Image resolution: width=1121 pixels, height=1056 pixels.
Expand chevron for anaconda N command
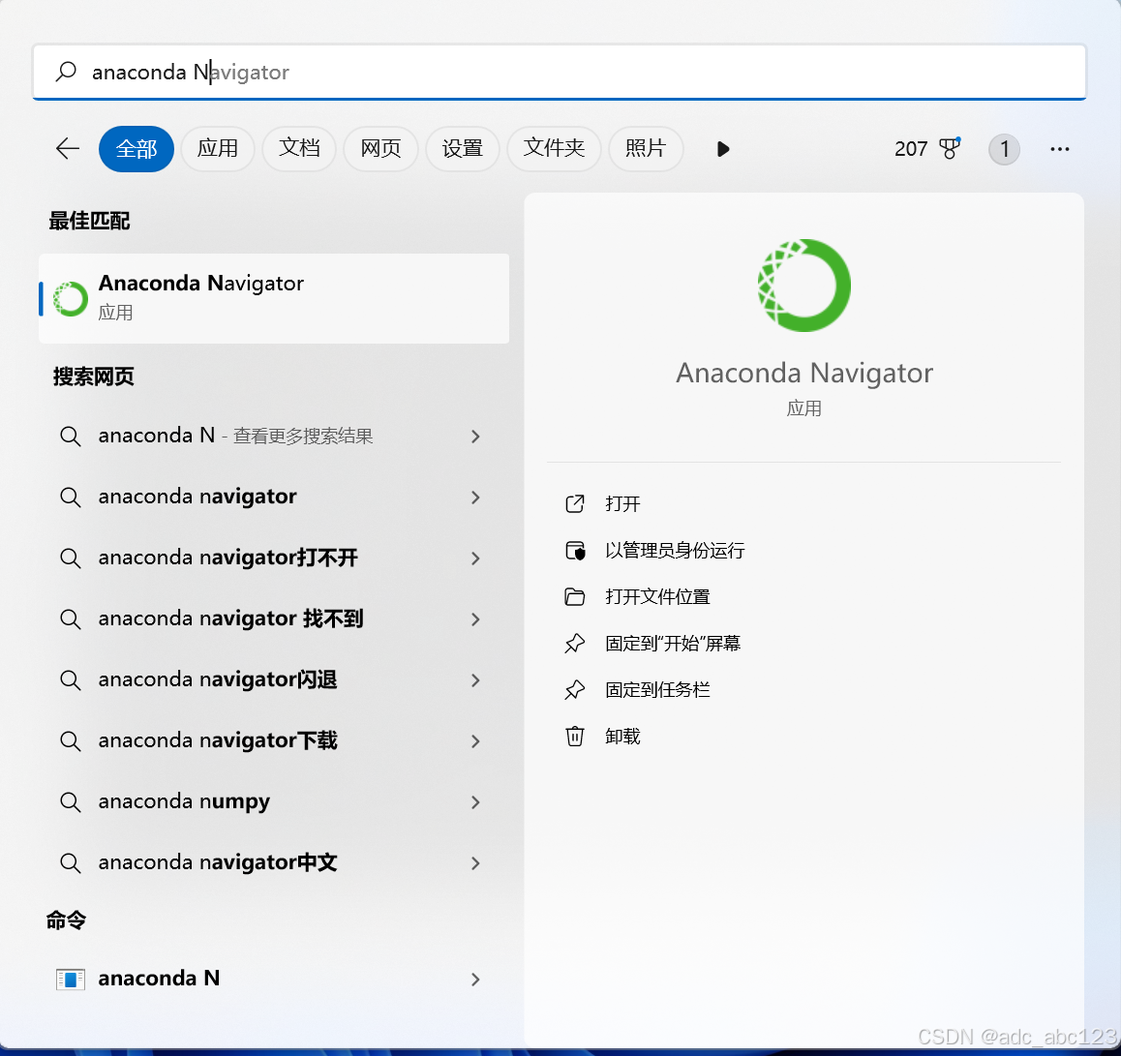tap(475, 980)
